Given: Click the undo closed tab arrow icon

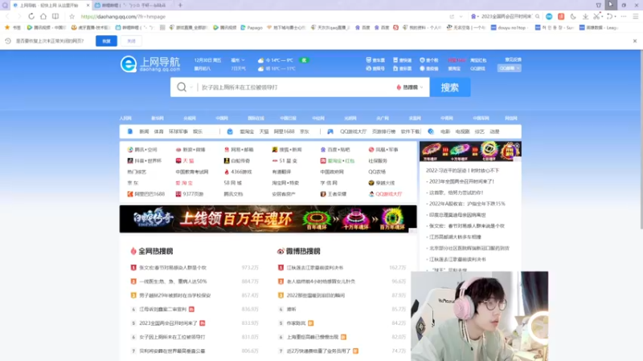Looking at the screenshot, I should [x=610, y=16].
